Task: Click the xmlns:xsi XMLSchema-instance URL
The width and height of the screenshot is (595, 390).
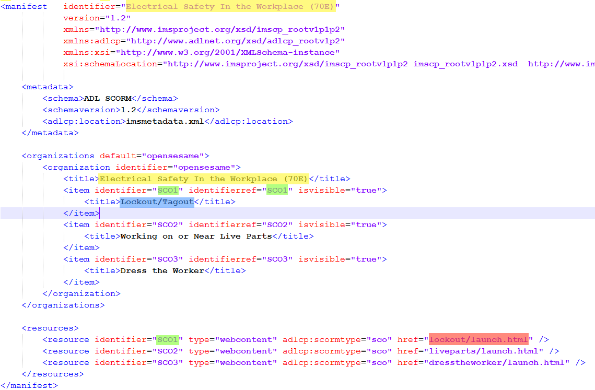Action: (x=227, y=53)
